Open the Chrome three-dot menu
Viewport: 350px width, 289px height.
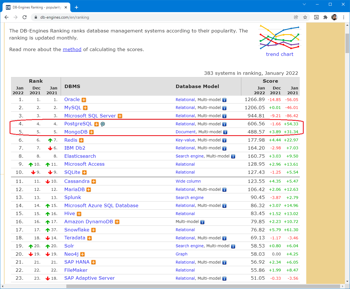(344, 17)
